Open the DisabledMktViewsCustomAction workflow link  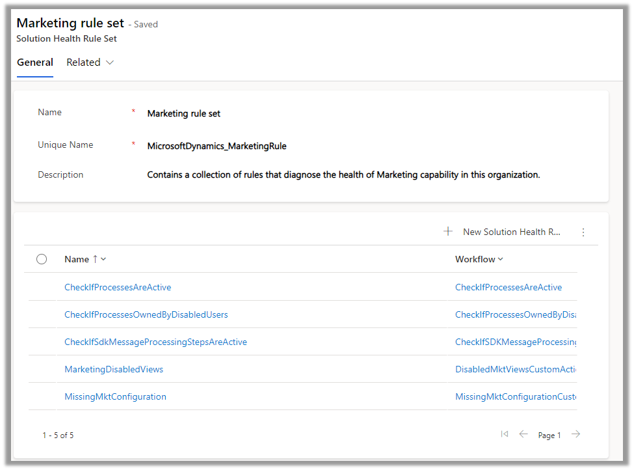(x=515, y=369)
